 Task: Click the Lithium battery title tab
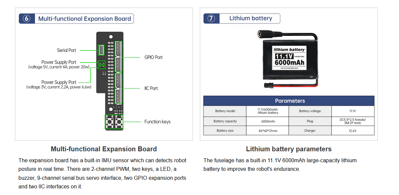250,19
